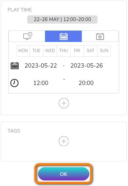Viewport: 128px width, 186px height.
Task: Click the black calendar icon beside dates
Action: click(x=15, y=66)
